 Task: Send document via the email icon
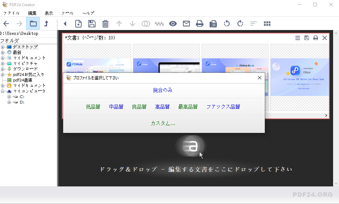pos(186,23)
